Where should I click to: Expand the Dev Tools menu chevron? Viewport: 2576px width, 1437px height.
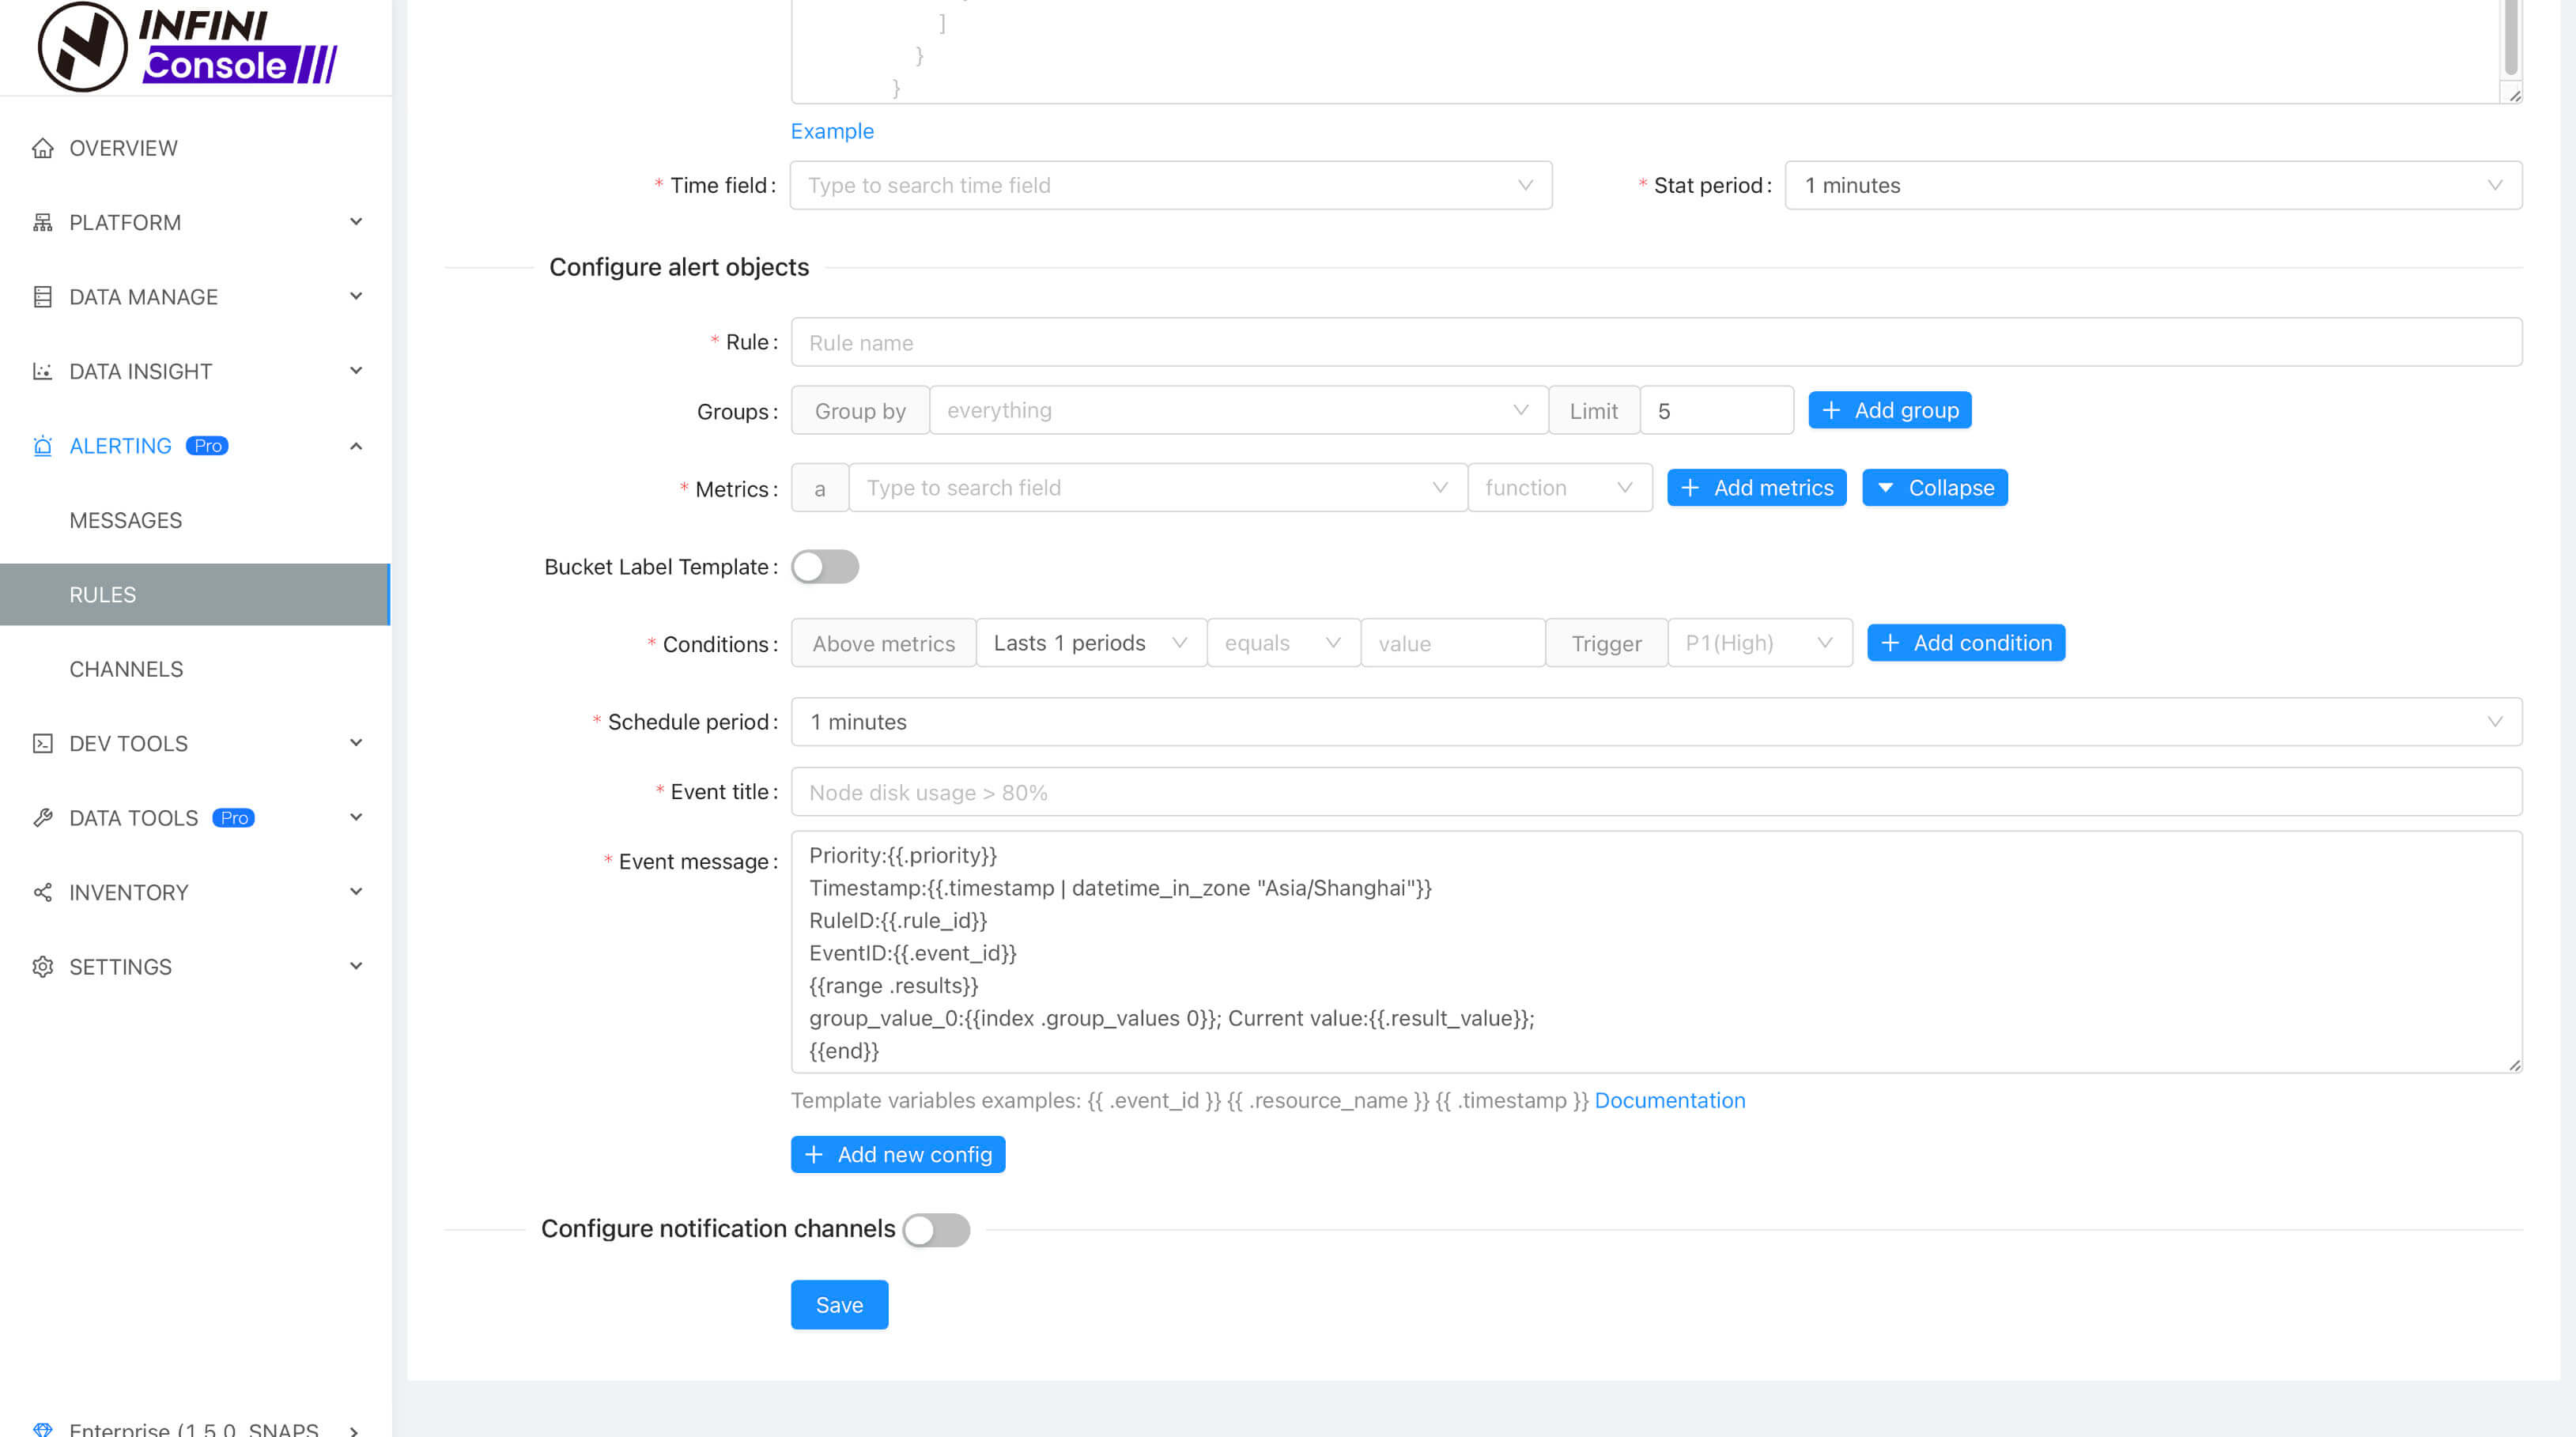(356, 743)
